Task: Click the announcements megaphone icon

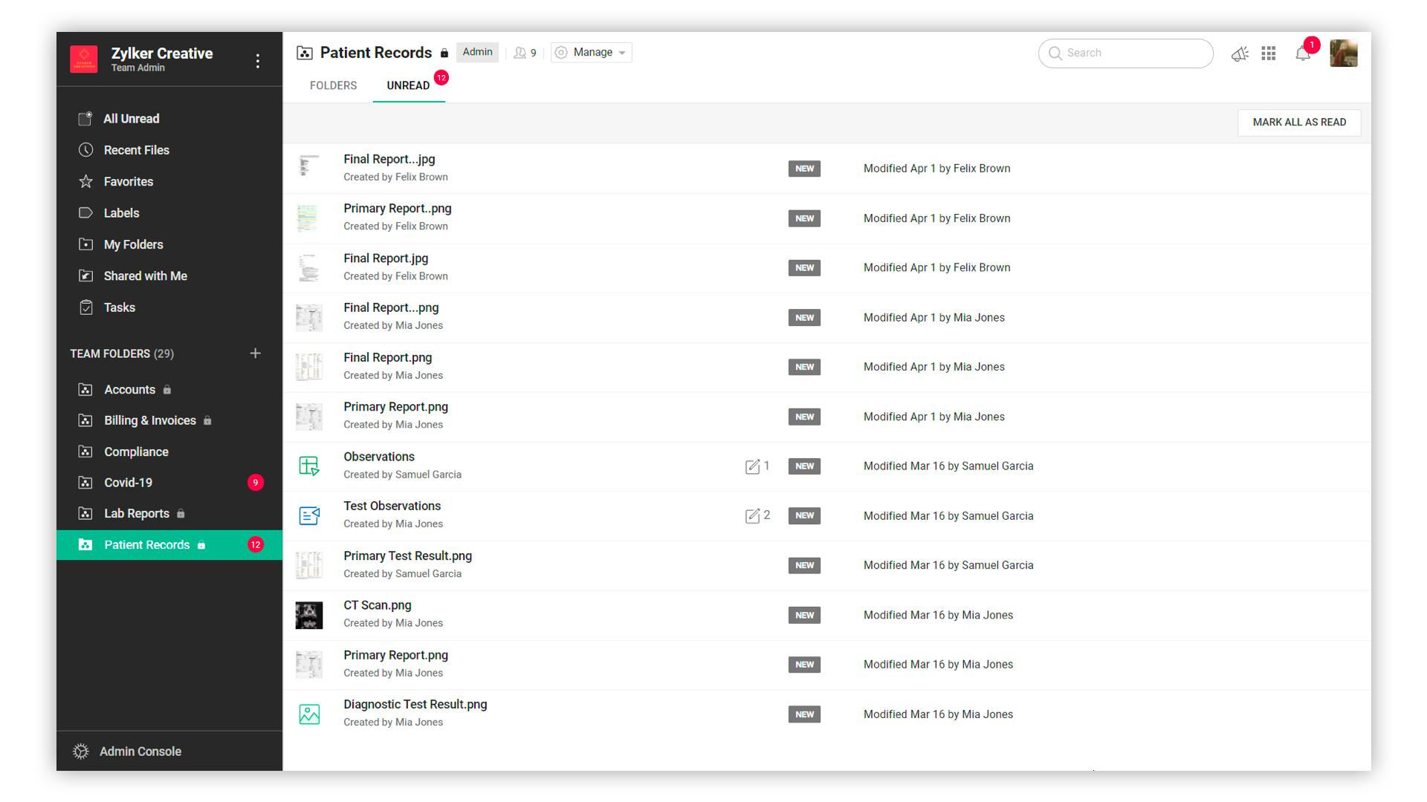Action: click(x=1239, y=53)
